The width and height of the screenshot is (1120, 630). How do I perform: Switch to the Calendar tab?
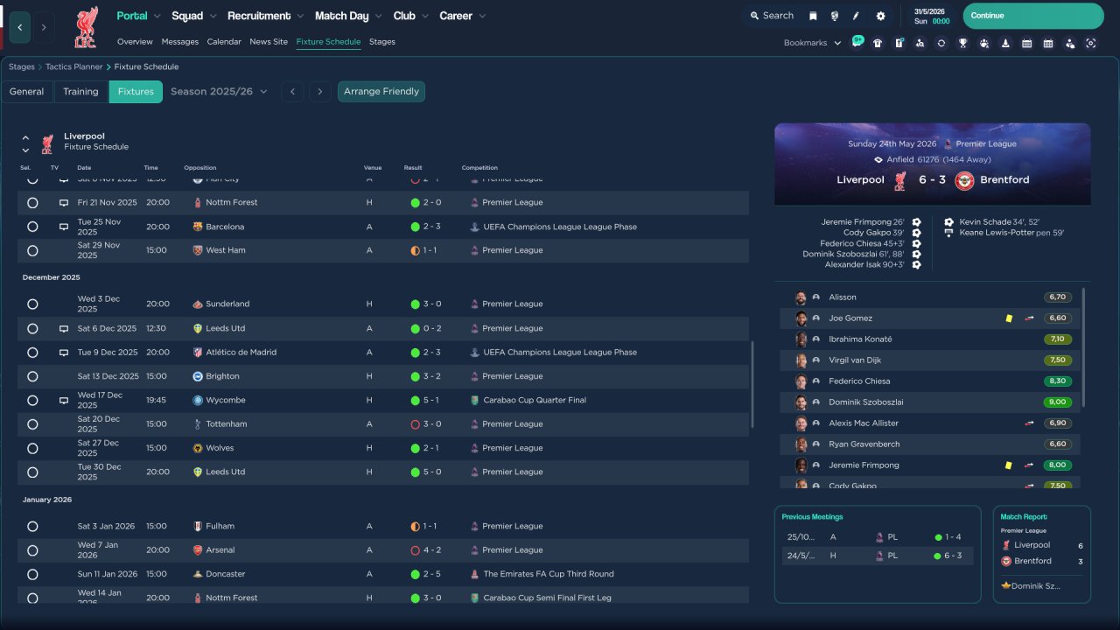pos(224,42)
